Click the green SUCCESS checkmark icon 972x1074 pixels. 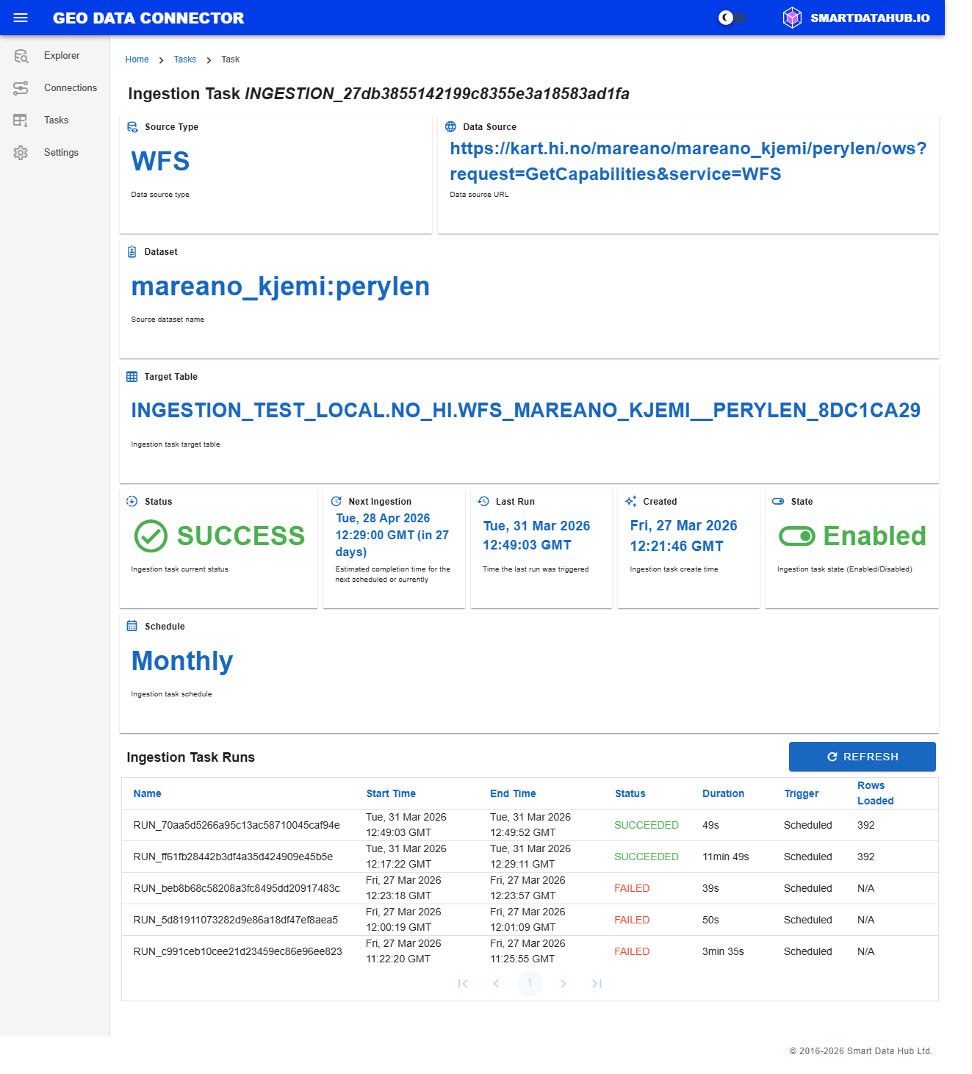151,536
